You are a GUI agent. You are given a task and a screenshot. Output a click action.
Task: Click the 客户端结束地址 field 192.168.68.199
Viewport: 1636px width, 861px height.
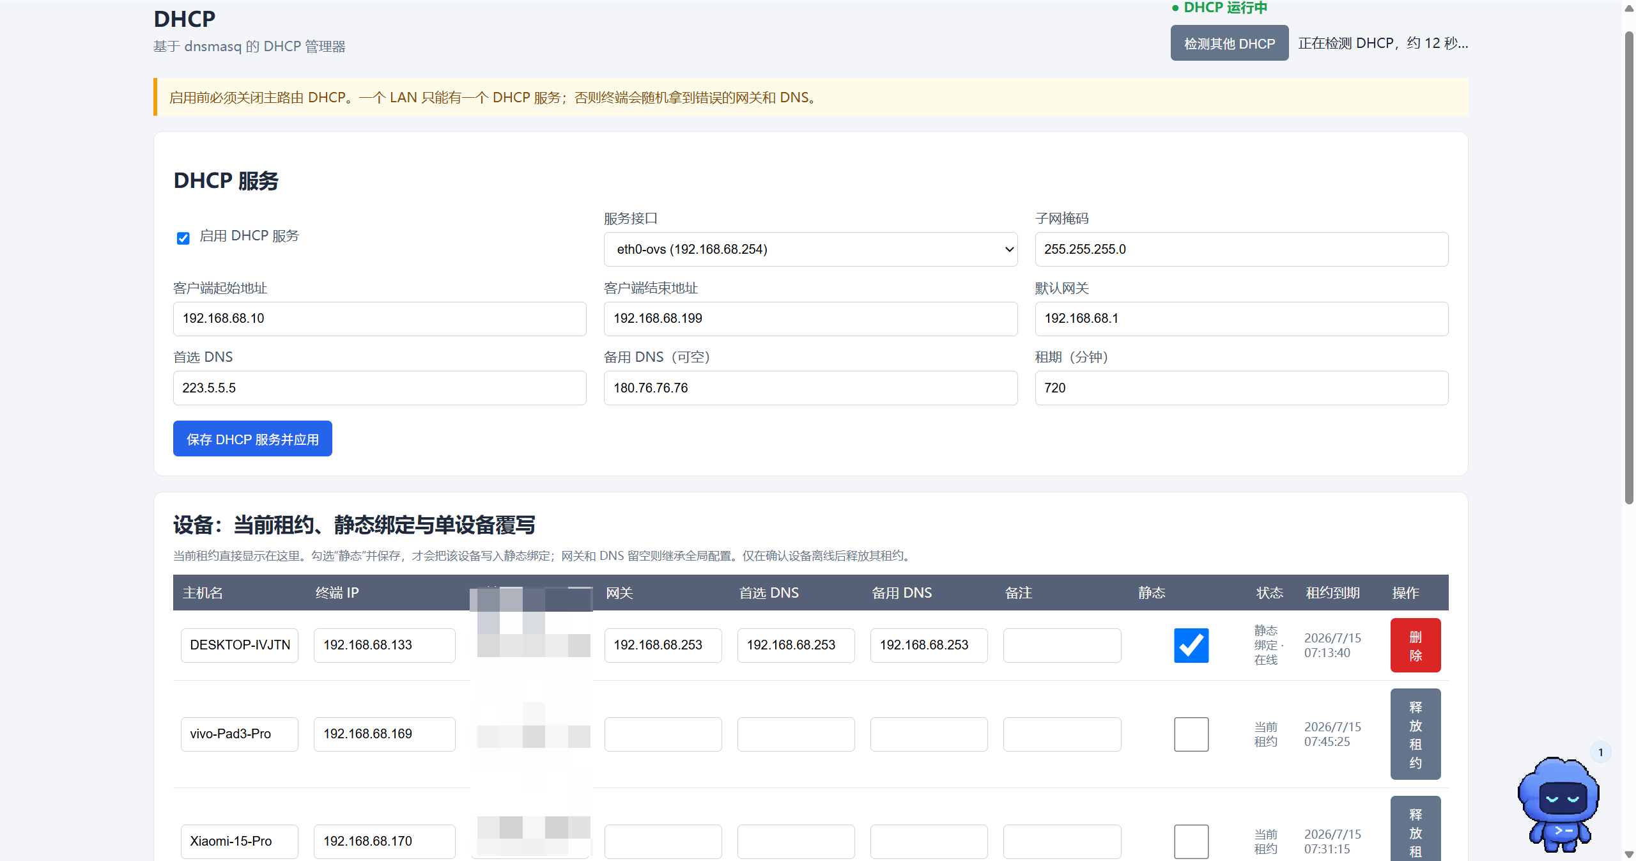(810, 318)
